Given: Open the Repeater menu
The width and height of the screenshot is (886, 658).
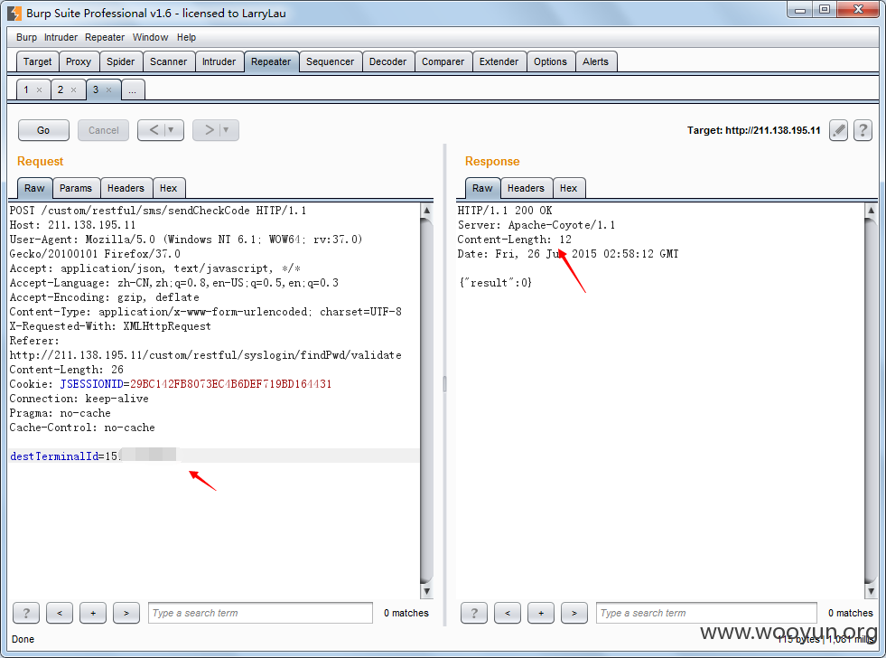Looking at the screenshot, I should (105, 37).
